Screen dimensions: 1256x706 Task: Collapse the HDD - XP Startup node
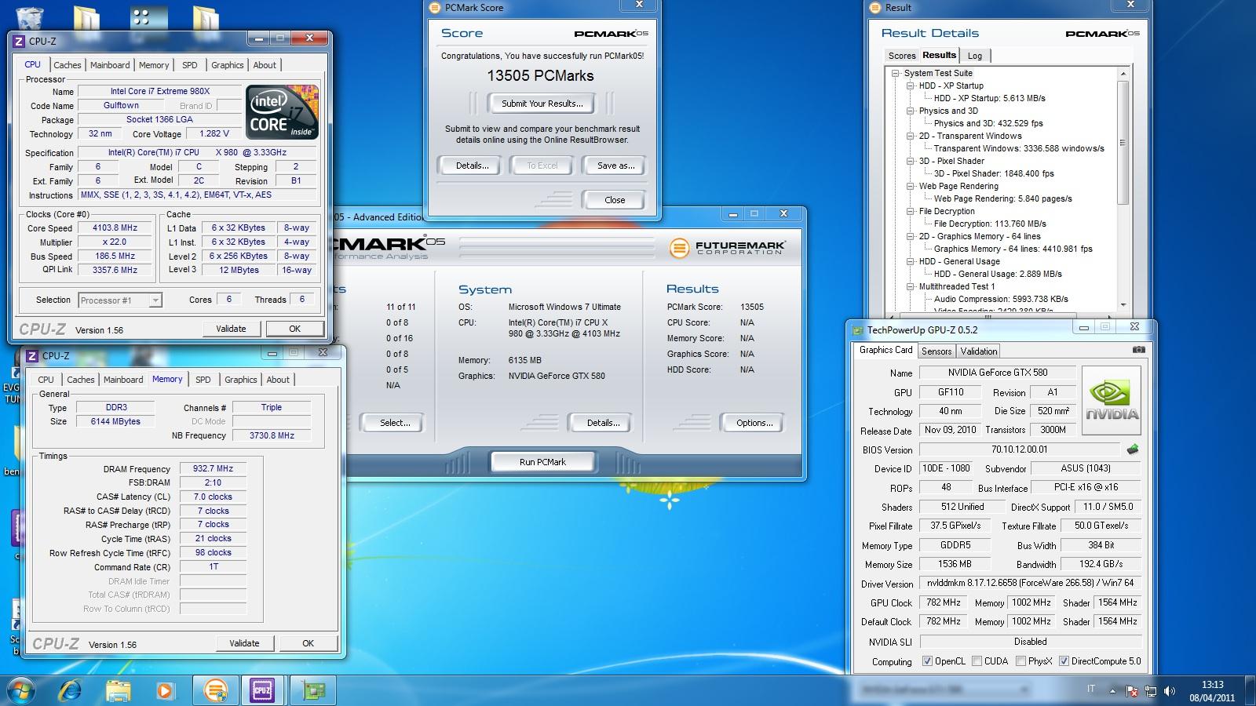pyautogui.click(x=911, y=86)
